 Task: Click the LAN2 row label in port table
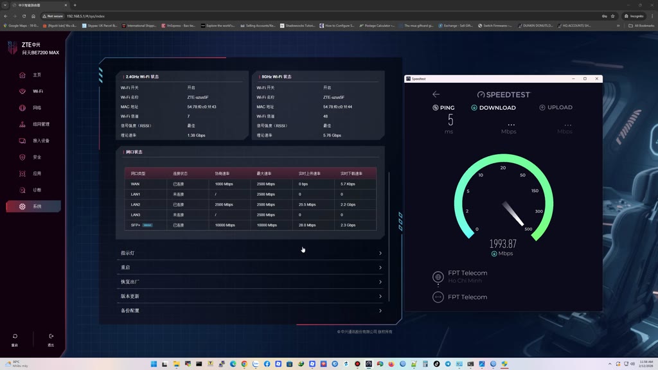pyautogui.click(x=135, y=205)
